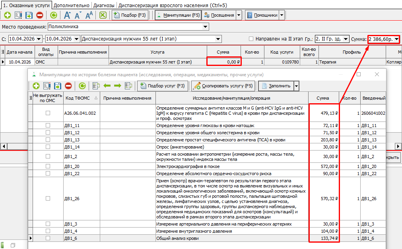Open the 'Место проведения' dropdown
The height and width of the screenshot is (249, 402).
206,27
